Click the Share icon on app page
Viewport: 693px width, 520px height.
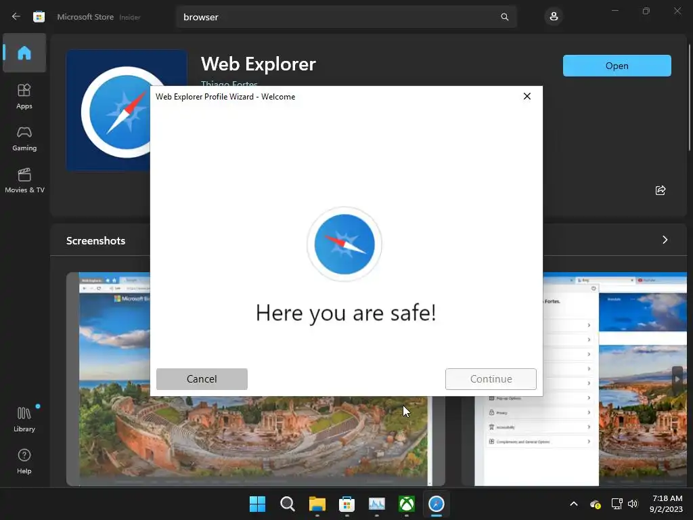pos(661,190)
